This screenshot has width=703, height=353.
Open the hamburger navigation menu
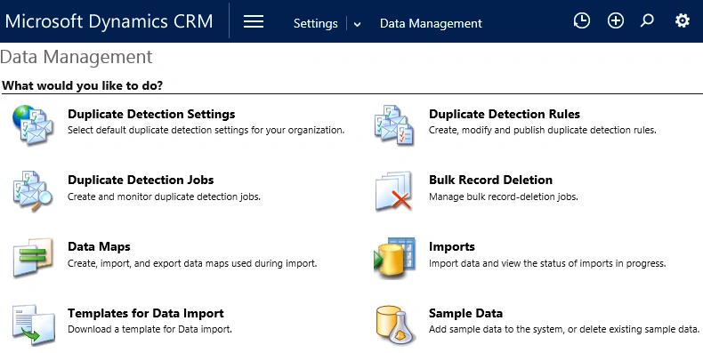point(254,21)
